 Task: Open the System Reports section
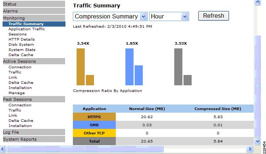[34, 139]
